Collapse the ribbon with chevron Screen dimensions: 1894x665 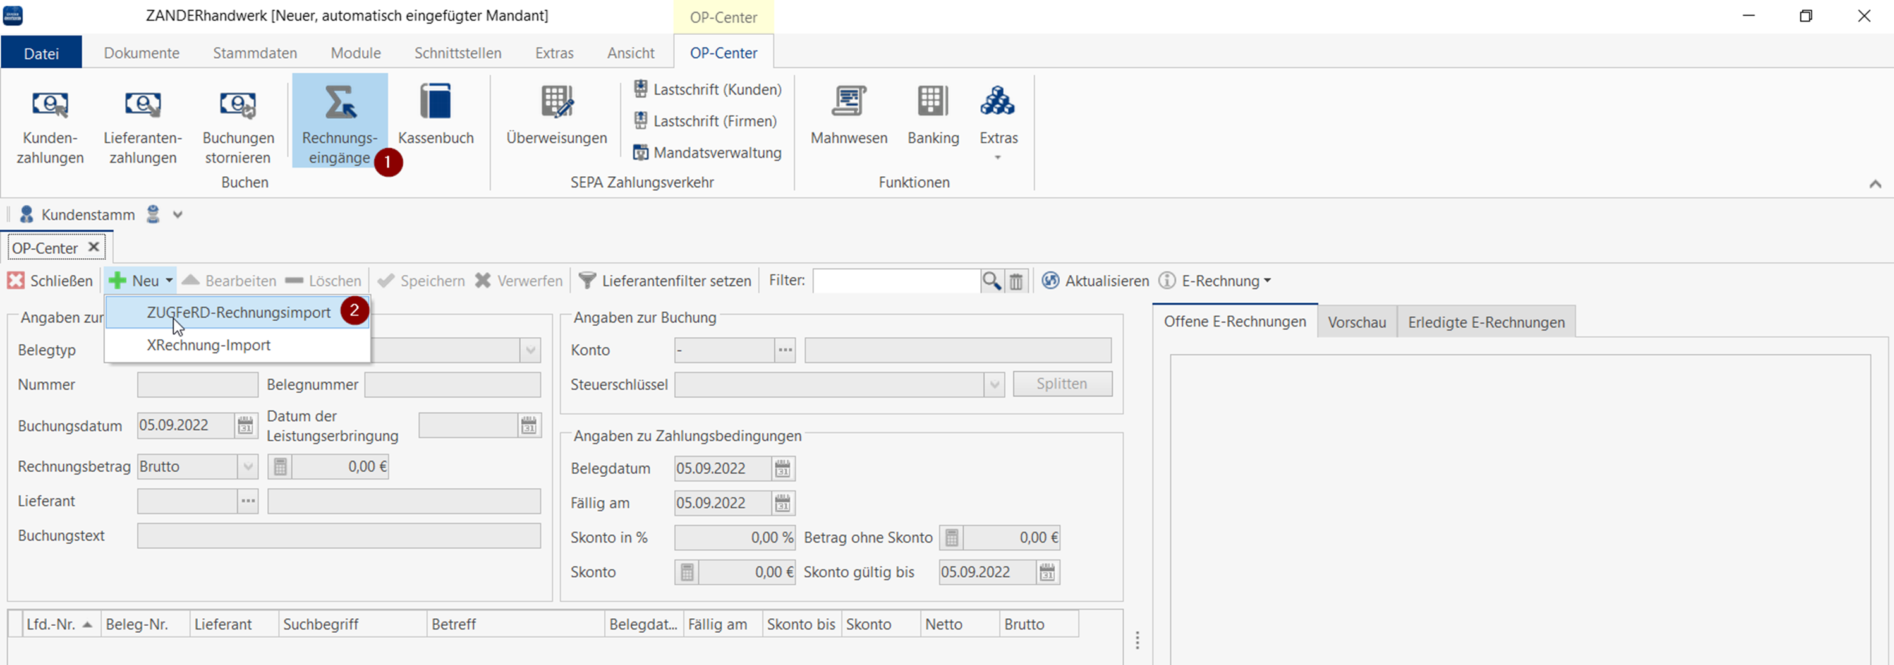(1875, 184)
